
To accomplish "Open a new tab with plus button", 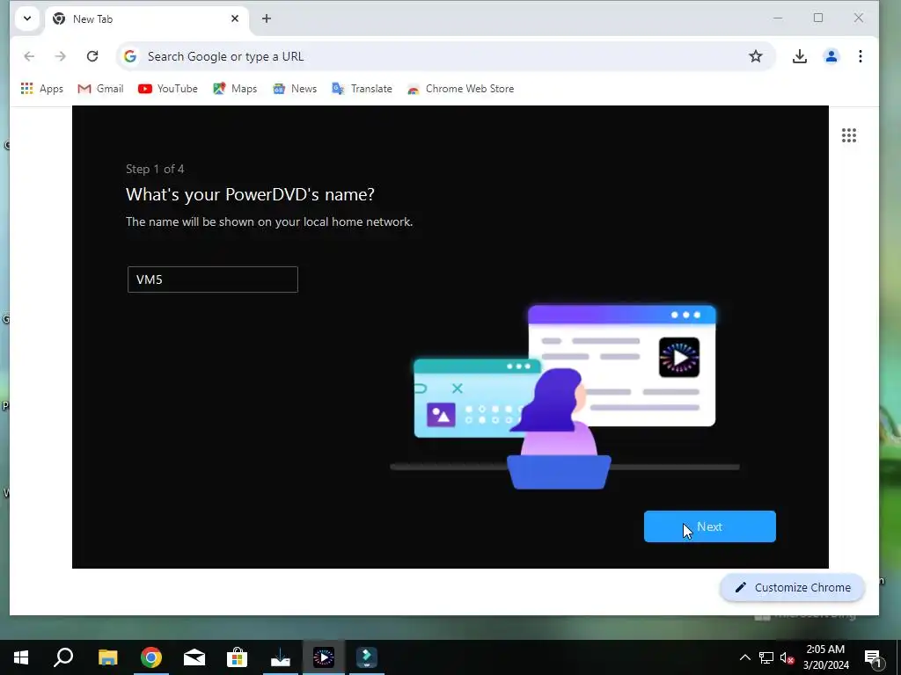I will point(266,18).
